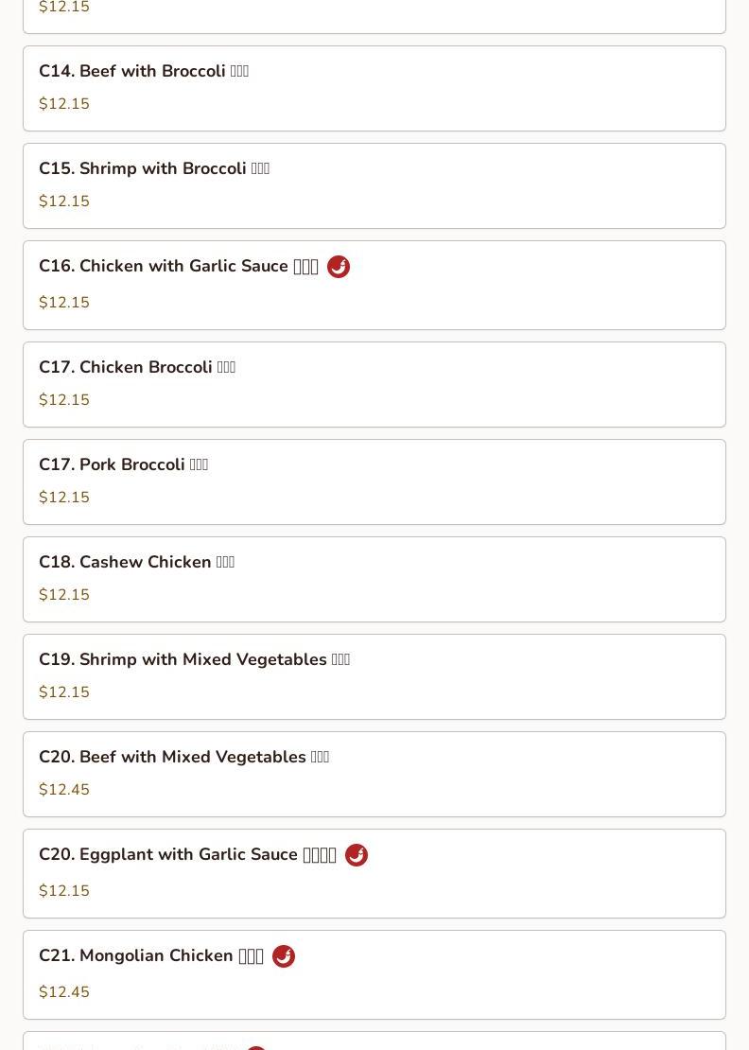Click the $12.45 price under Beef with Mixed Vegetables

click(64, 790)
